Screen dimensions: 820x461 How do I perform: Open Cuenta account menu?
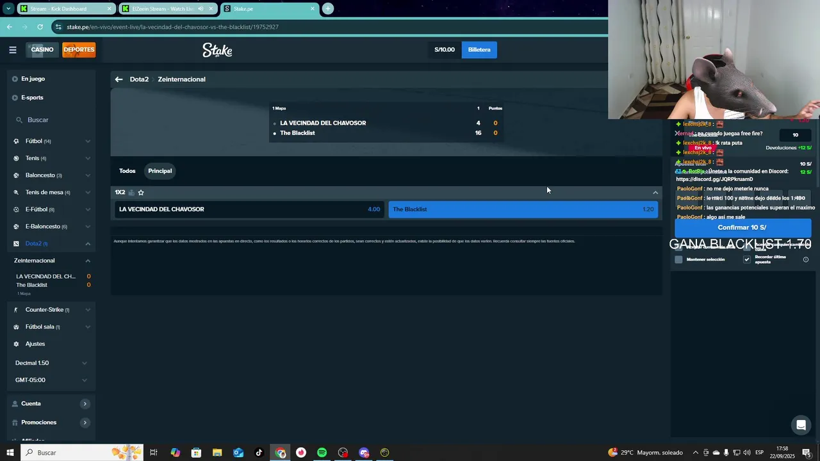point(51,403)
